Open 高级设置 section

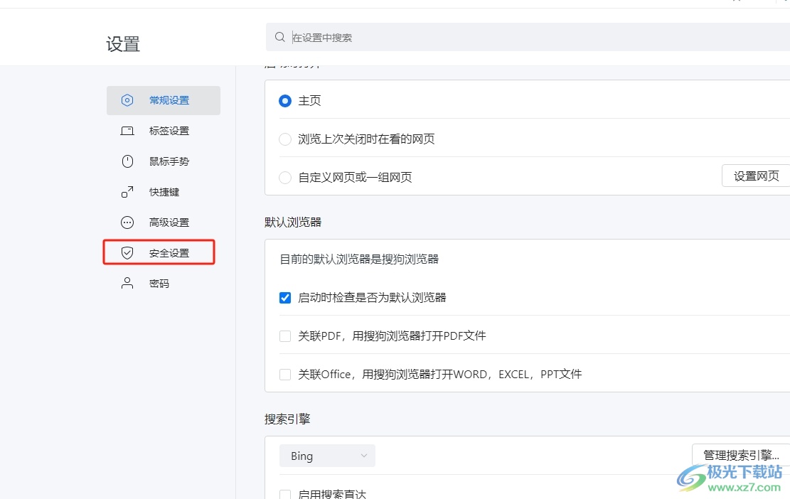pos(164,222)
